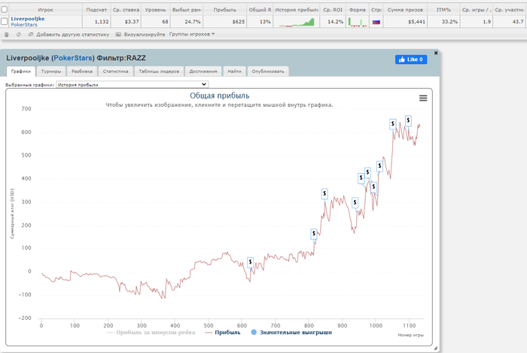Image resolution: width=527 pixels, height=353 pixels.
Task: Click the trash delete icon under the player table
Action: point(6,35)
